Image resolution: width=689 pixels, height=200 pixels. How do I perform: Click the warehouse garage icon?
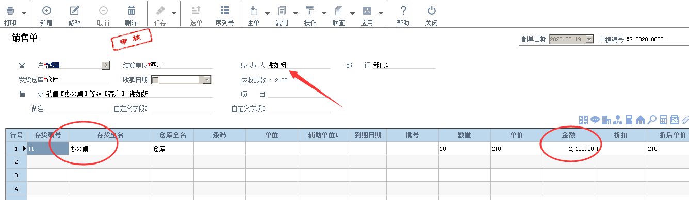tap(641, 120)
